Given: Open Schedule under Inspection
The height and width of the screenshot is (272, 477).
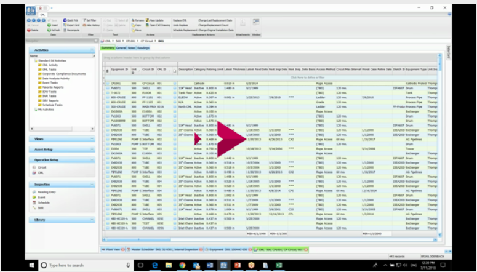Looking at the screenshot, I should coord(41,202).
